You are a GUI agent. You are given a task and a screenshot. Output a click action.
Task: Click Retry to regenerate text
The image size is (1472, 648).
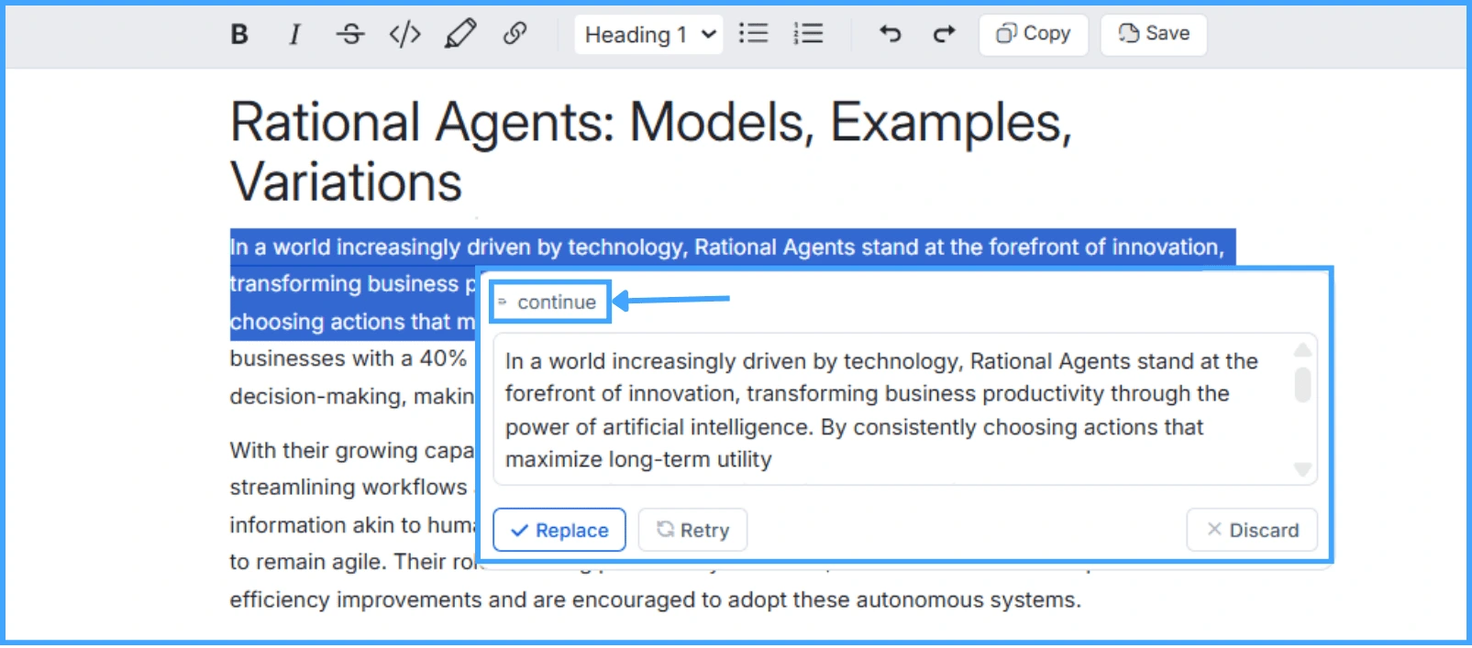point(692,530)
